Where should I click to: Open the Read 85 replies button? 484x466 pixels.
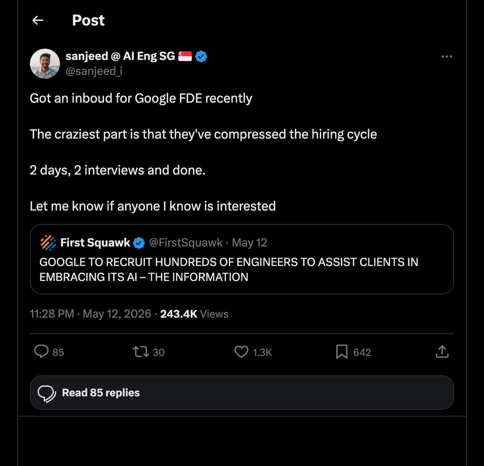pyautogui.click(x=242, y=393)
